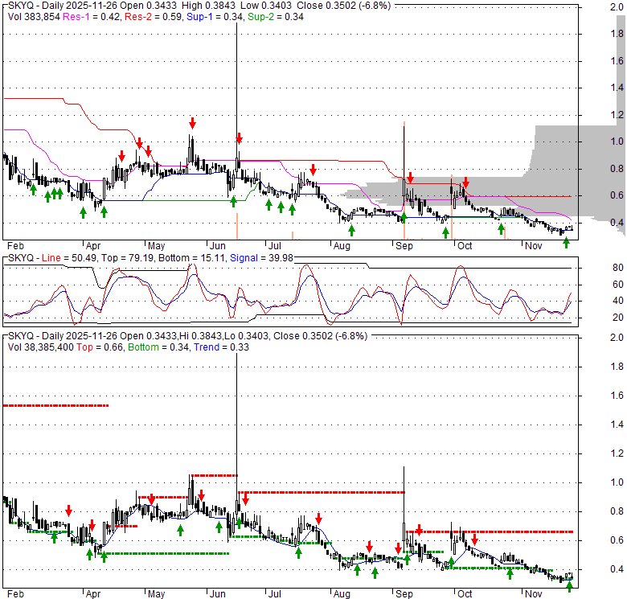Click the oscillator Top = 79.19 label
The height and width of the screenshot is (599, 627).
click(127, 258)
